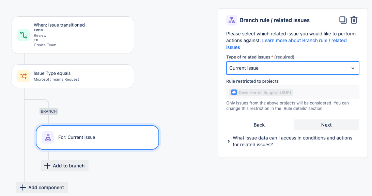Viewport: 372px width, 196px height.
Task: Click the chevron arrow in Current issue select
Action: coord(353,68)
